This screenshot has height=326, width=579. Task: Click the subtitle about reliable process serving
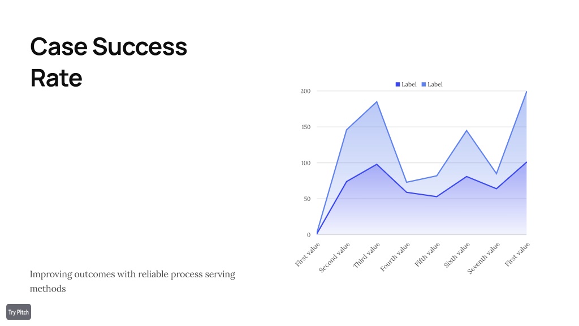point(132,281)
